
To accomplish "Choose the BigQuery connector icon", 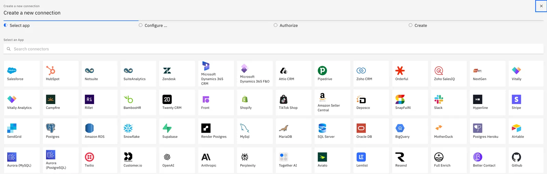I will pos(400,128).
